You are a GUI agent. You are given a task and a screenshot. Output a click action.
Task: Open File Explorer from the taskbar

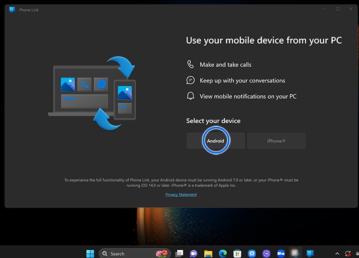click(x=208, y=254)
